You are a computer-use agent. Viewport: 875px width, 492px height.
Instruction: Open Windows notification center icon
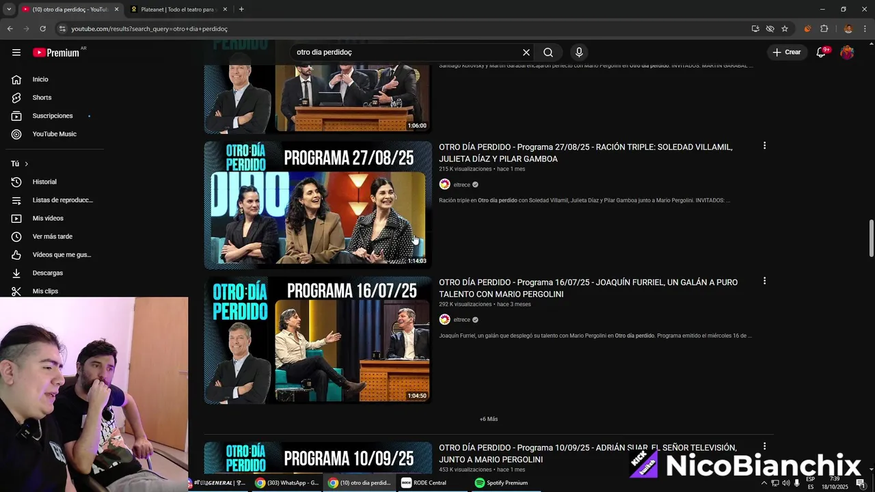pyautogui.click(x=861, y=483)
